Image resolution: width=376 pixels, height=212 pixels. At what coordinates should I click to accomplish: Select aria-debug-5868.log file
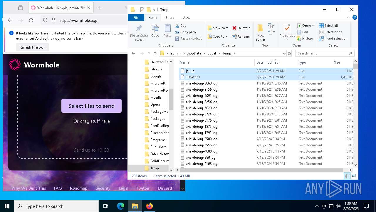266,83
